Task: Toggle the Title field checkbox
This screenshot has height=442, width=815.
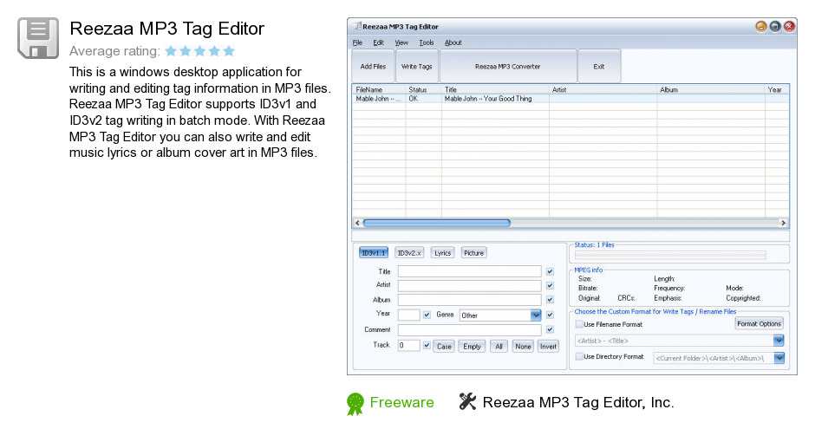Action: 550,271
